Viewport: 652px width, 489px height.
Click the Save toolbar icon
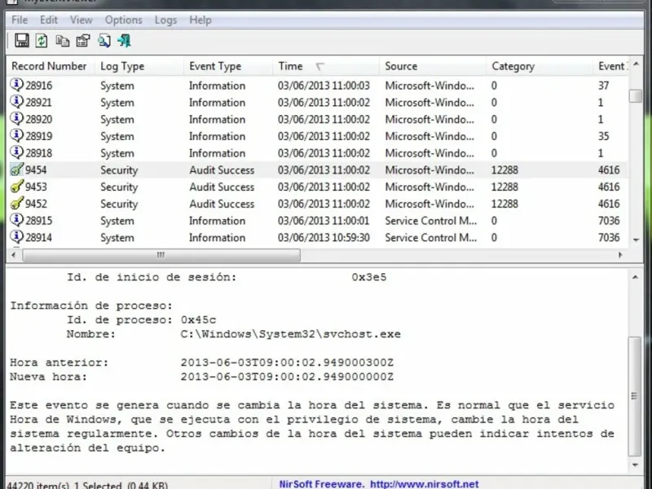point(22,41)
